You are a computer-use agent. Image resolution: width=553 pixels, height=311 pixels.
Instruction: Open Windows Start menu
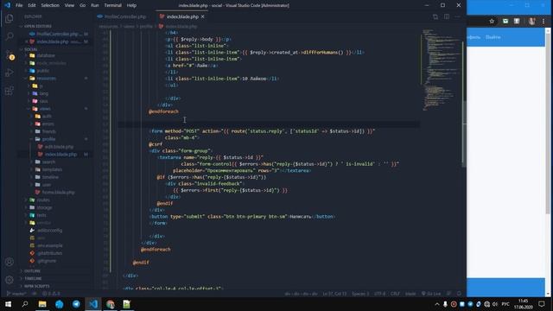click(x=8, y=304)
